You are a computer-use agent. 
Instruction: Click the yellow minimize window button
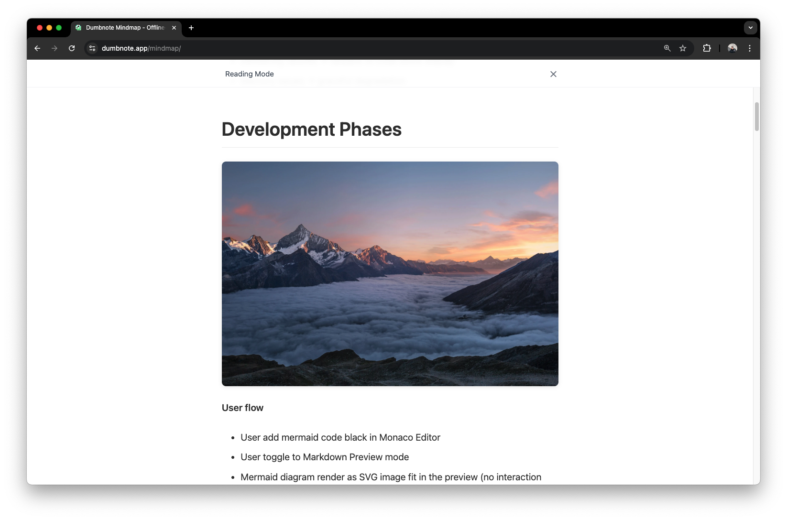pos(49,28)
